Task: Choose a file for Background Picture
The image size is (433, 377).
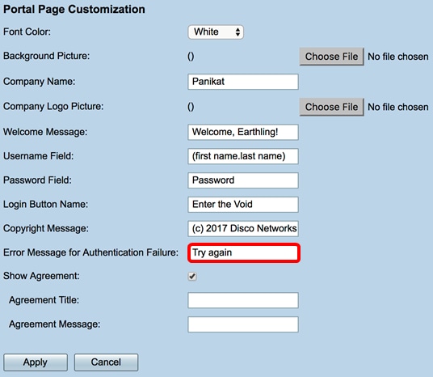Action: (332, 57)
